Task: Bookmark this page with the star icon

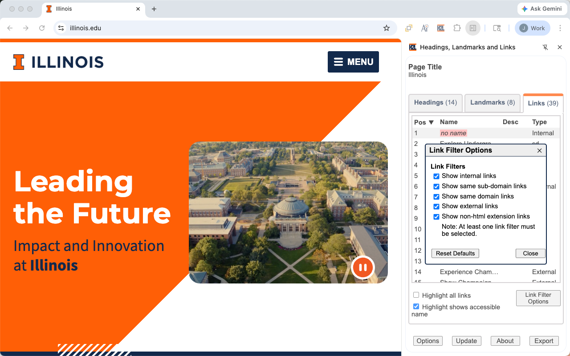Action: click(x=387, y=28)
